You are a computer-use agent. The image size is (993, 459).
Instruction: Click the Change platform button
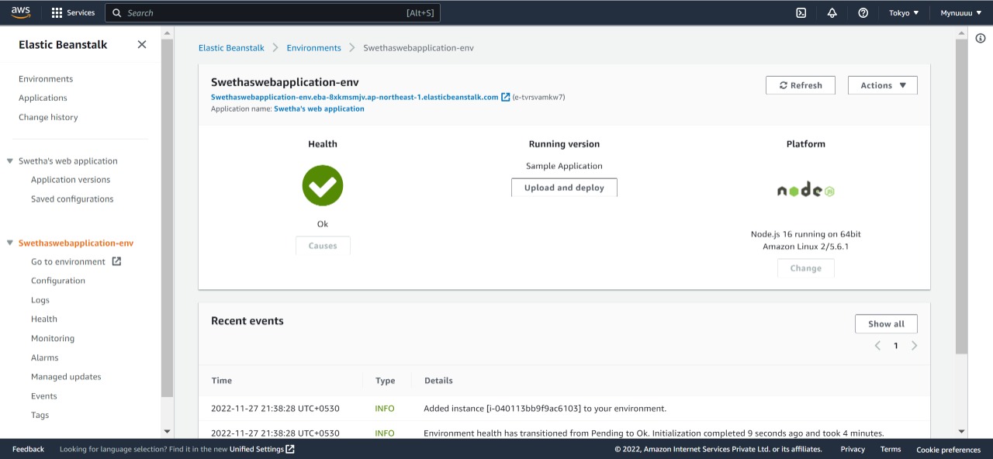pyautogui.click(x=806, y=268)
